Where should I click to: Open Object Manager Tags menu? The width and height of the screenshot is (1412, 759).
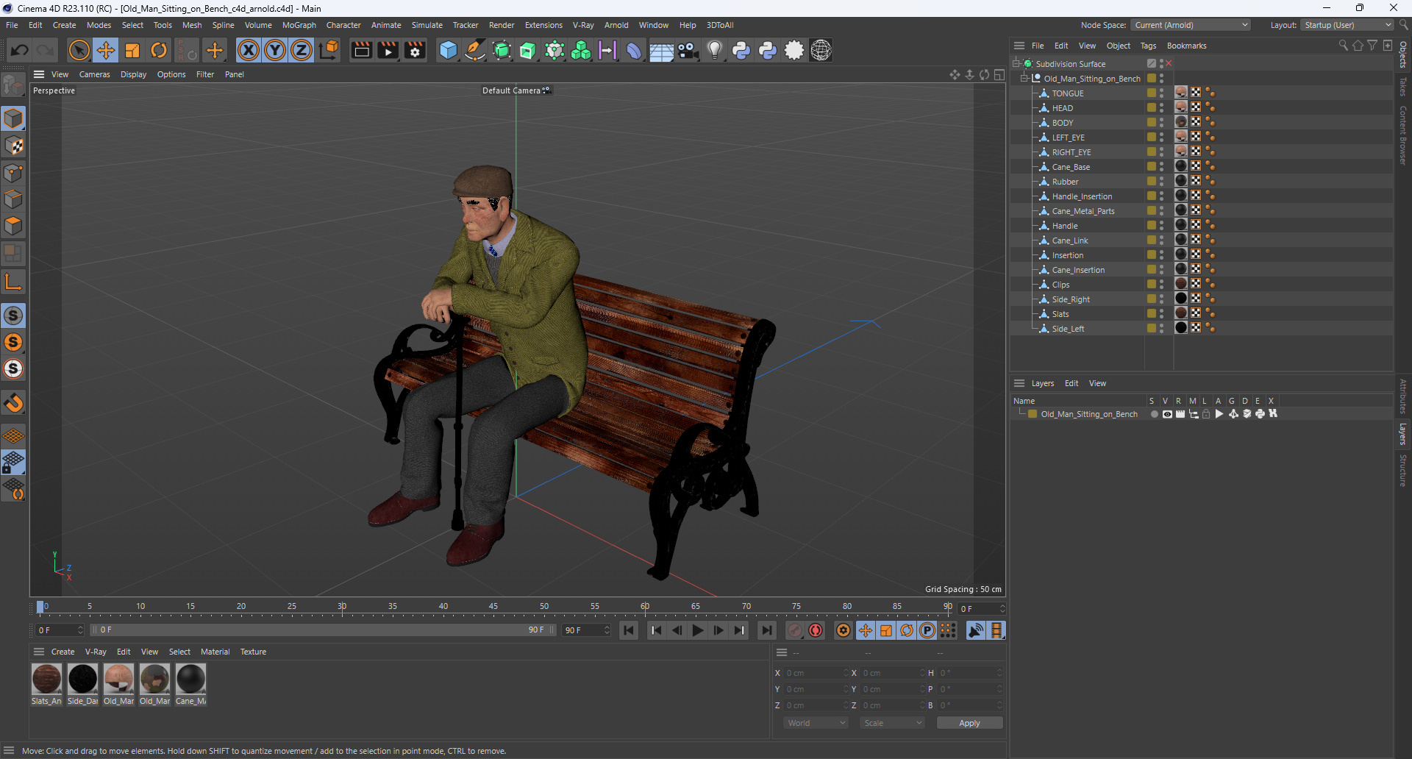click(x=1148, y=46)
